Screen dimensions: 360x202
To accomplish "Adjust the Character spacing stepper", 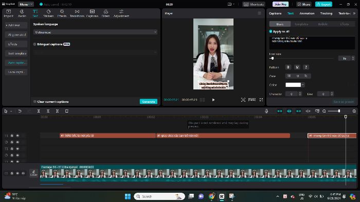I will point(300,94).
